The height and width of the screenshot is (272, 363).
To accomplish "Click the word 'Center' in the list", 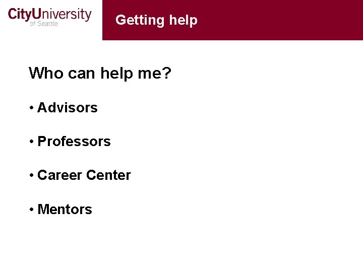I will (108, 175).
